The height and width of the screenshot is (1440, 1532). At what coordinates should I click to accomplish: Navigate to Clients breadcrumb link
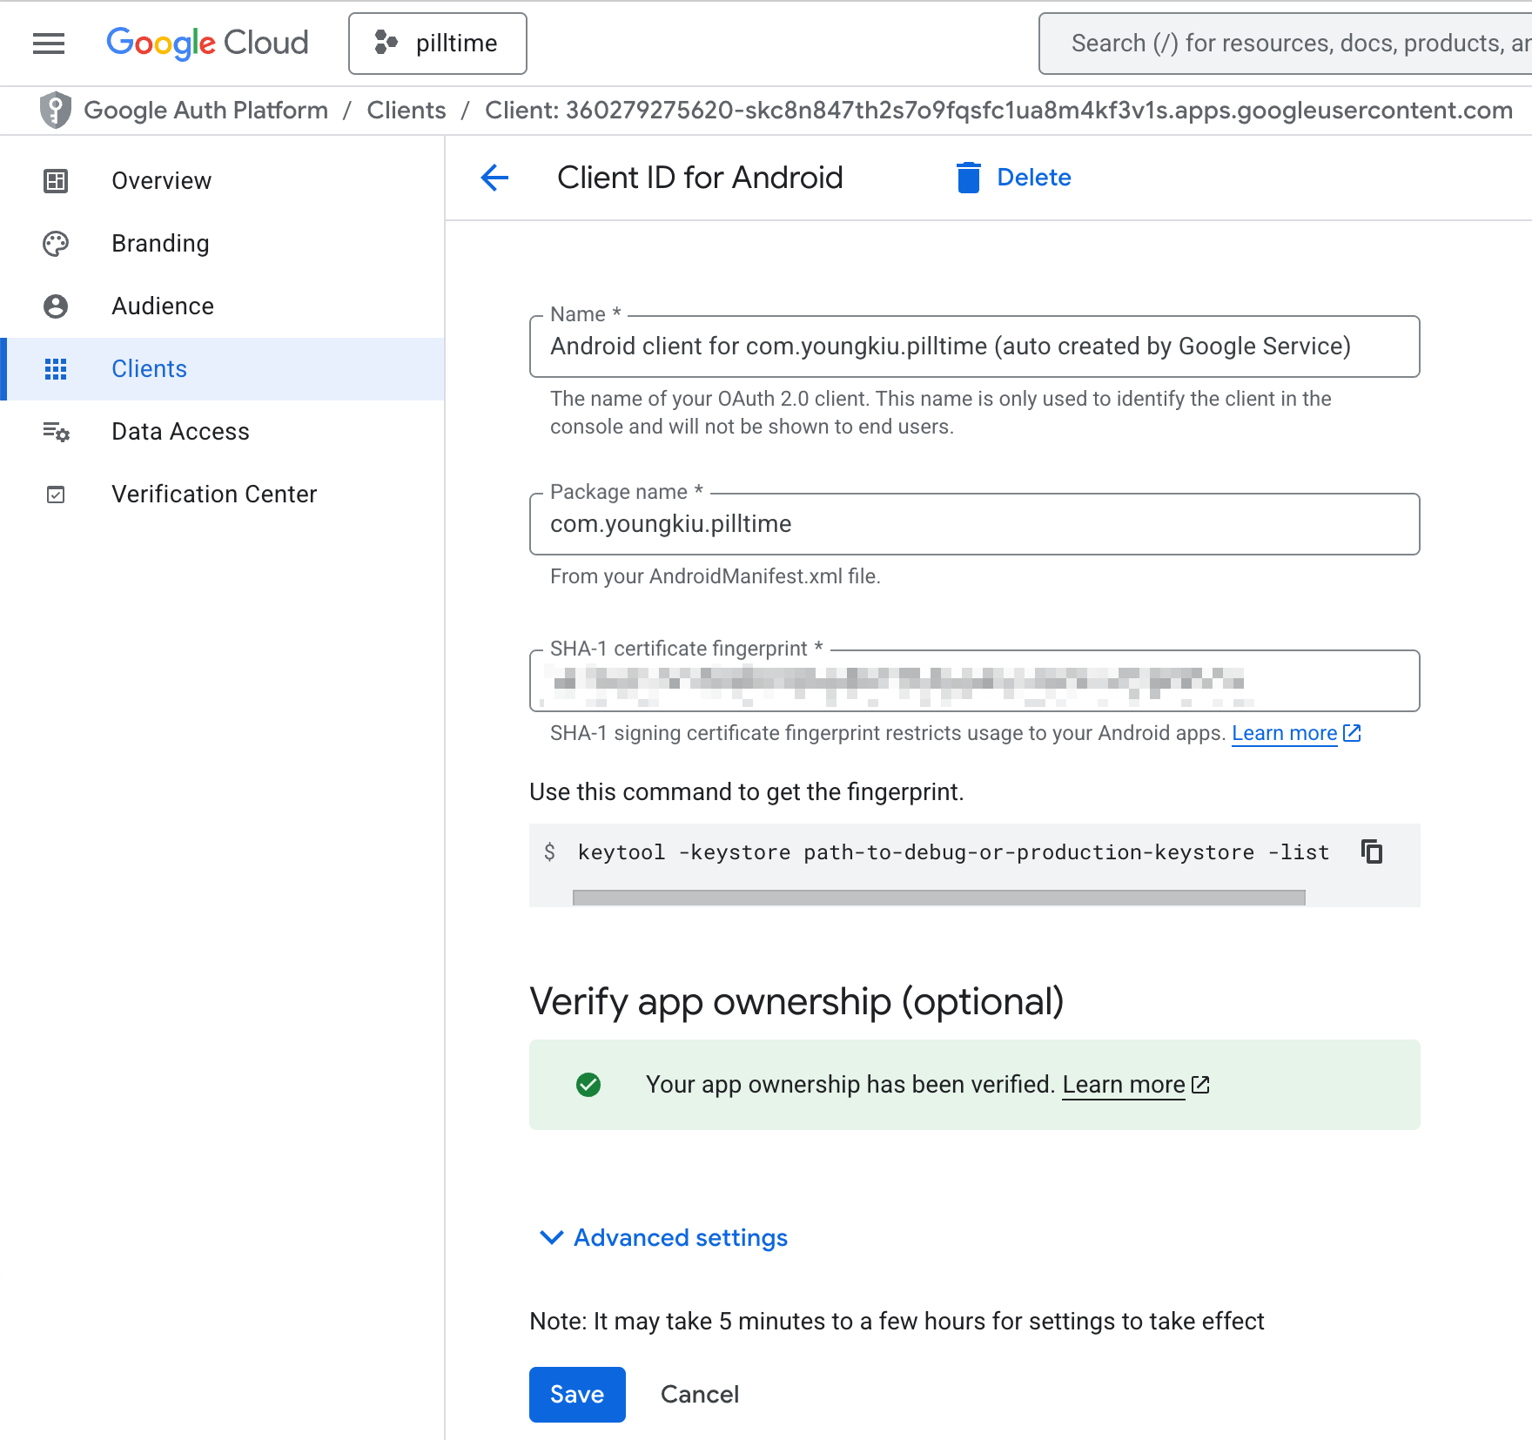click(407, 111)
